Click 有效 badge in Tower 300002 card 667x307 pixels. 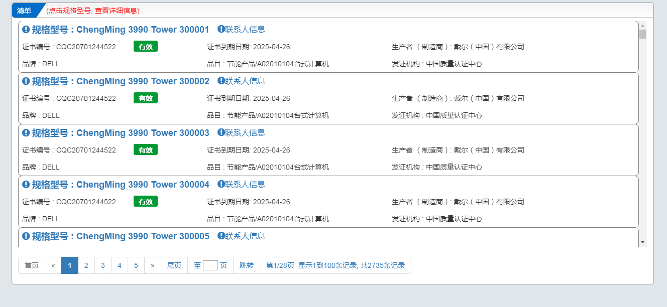point(146,98)
